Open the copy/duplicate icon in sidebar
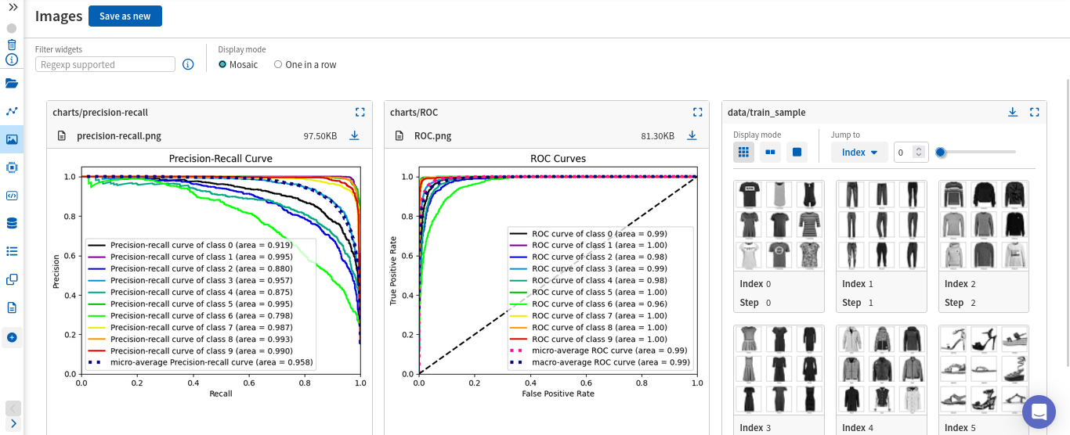Screen dimensions: 1070x435 tap(12, 279)
